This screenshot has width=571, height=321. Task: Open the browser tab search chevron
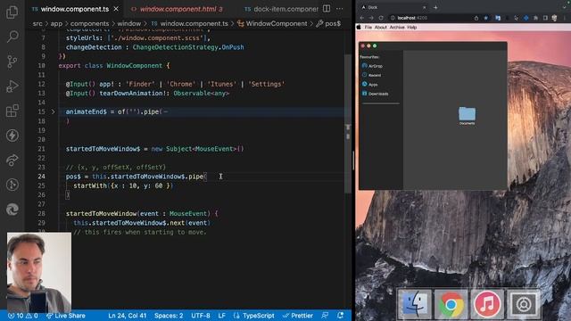(565, 7)
